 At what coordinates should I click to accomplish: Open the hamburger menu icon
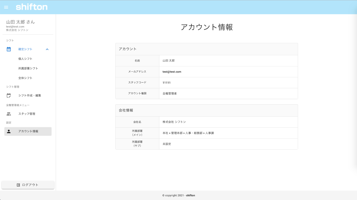coord(6,7)
